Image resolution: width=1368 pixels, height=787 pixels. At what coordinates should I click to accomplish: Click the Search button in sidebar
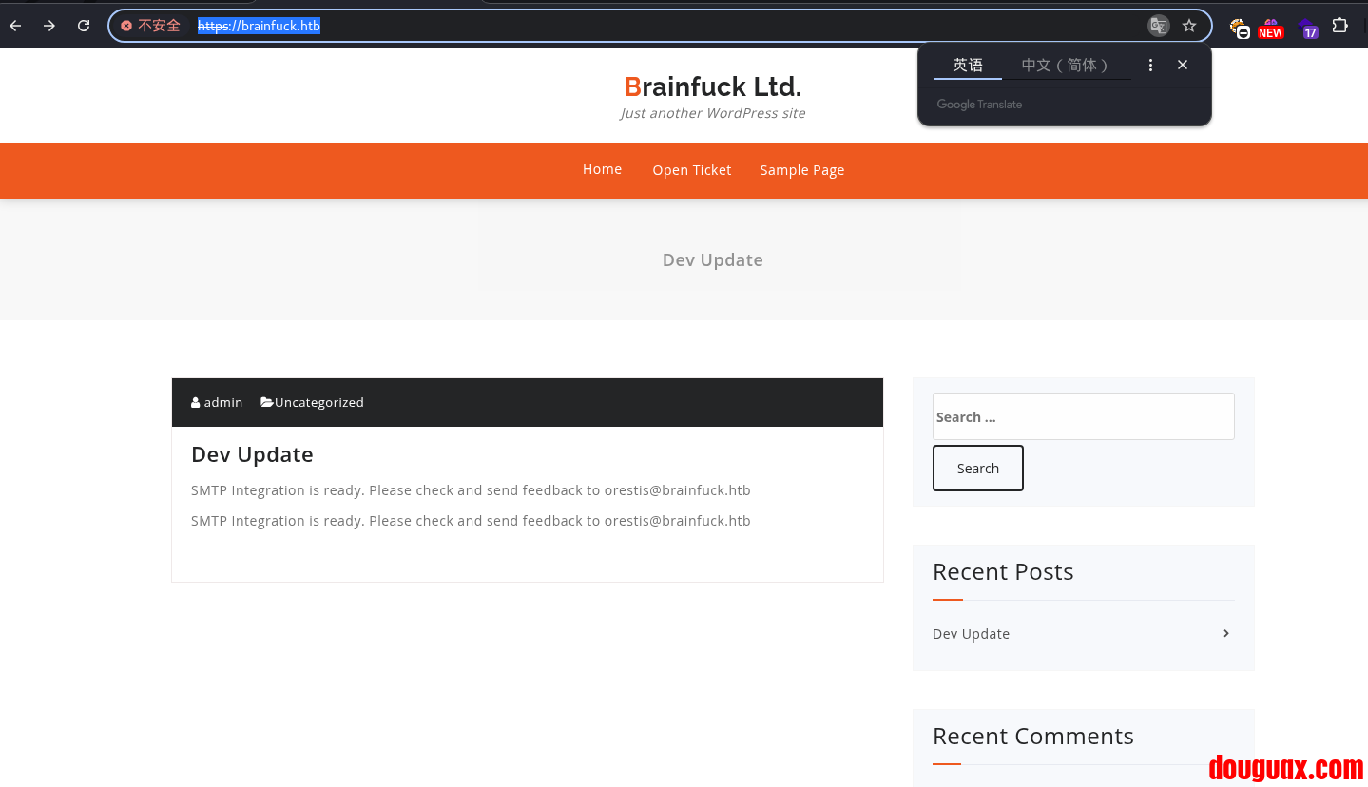(x=977, y=468)
